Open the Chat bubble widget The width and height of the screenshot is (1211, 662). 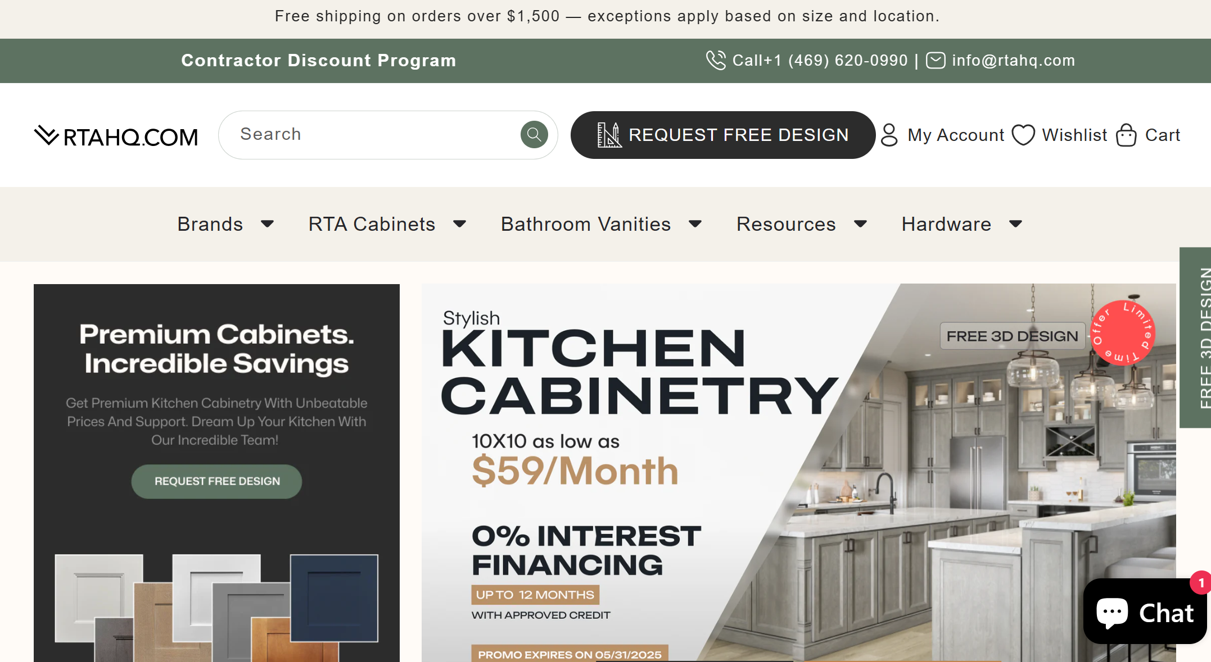1144,611
